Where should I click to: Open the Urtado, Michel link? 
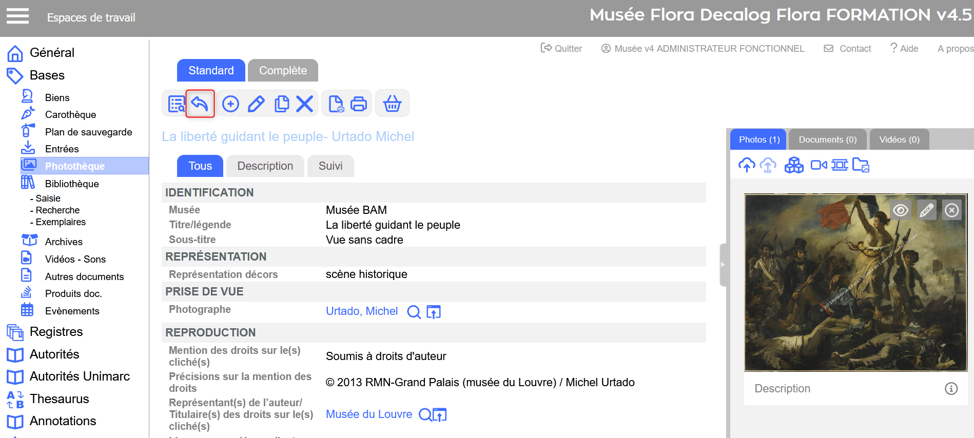coord(362,311)
